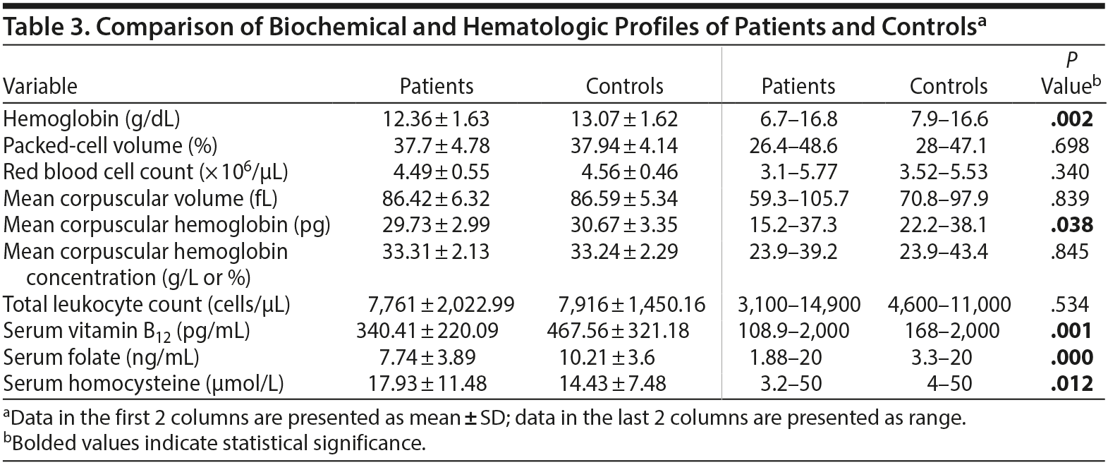Image resolution: width=1108 pixels, height=465 pixels.
Task: Click the 'Total leukocyte count (cells/µL)' label
Action: (x=147, y=304)
